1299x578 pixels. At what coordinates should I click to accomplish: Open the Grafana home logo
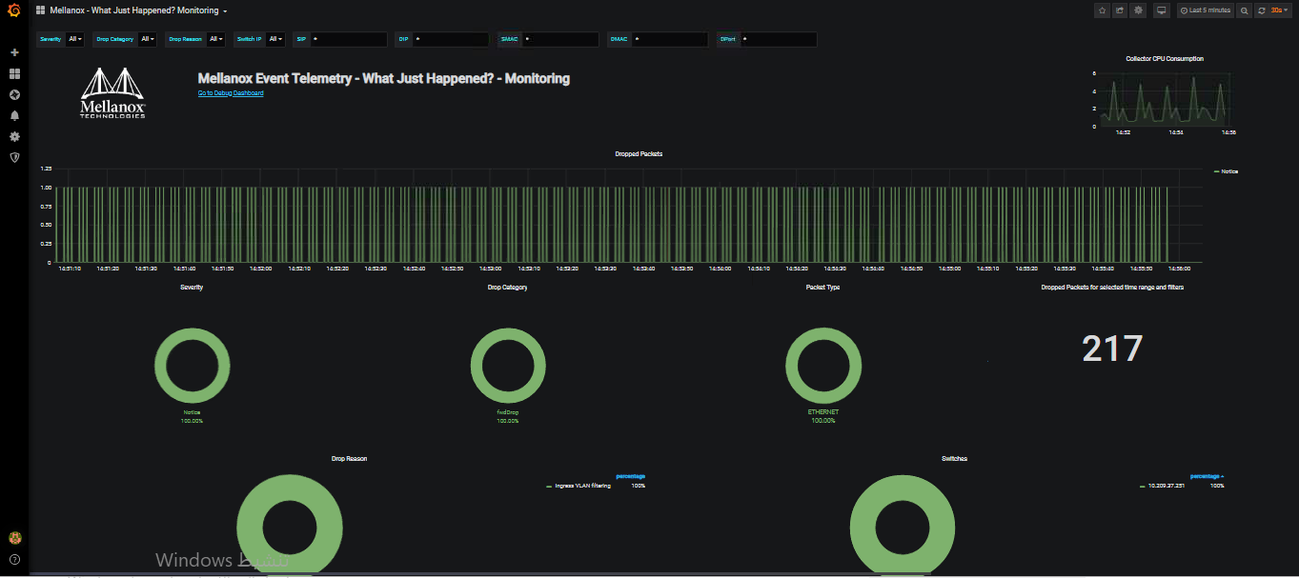14,10
